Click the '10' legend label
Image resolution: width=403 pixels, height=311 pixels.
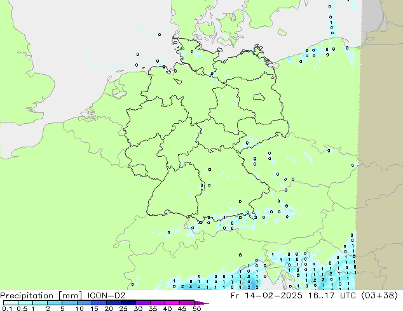[x=79, y=308]
